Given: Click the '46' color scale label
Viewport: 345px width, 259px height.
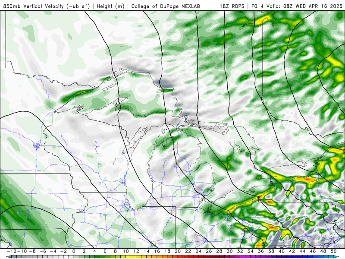Looking at the screenshot, I should 313,251.
